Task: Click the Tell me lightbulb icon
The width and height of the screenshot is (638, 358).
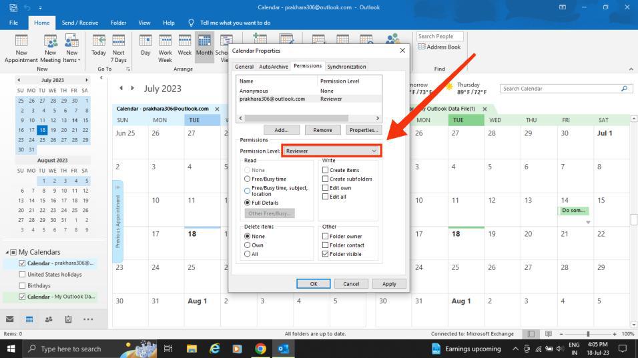Action: [x=192, y=23]
